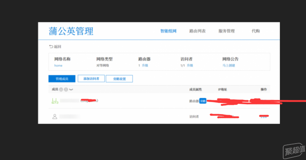Click the 马上创建 link under 网络公告
This screenshot has width=306, height=160.
coord(229,65)
